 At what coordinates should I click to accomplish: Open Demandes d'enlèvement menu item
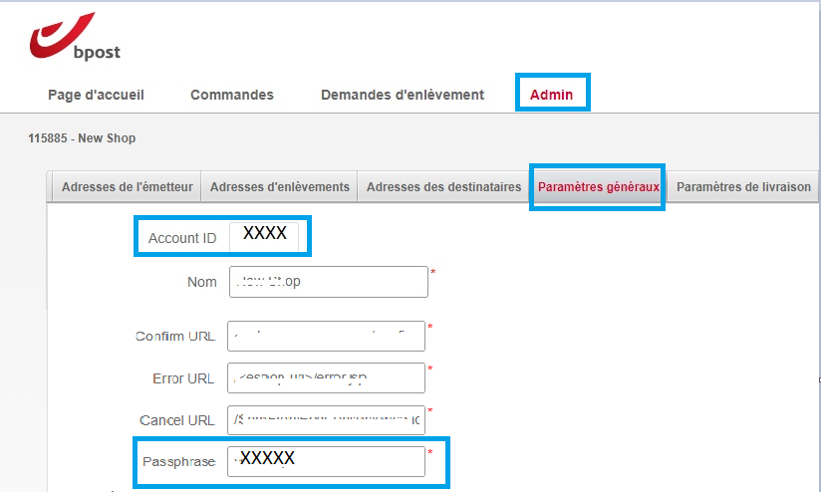tap(403, 95)
